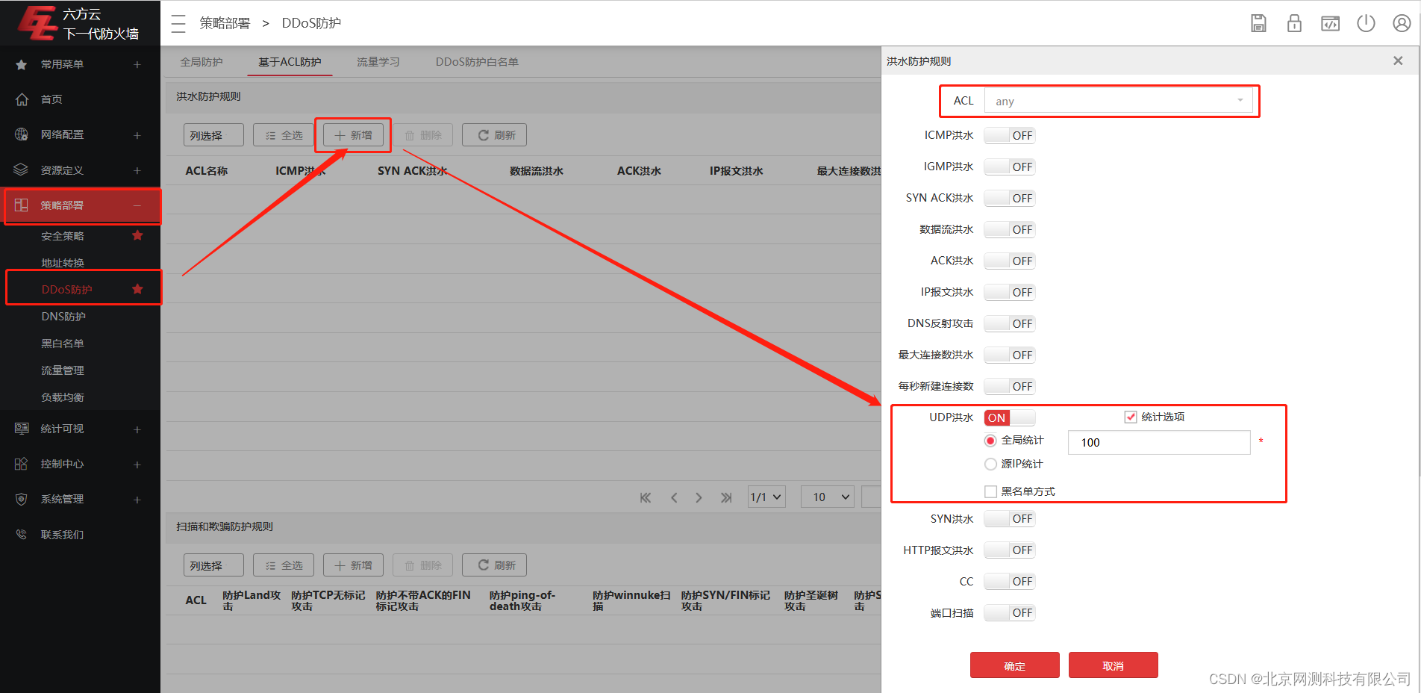This screenshot has width=1421, height=693.
Task: Click 确定 to confirm the rule
Action: pyautogui.click(x=1014, y=665)
